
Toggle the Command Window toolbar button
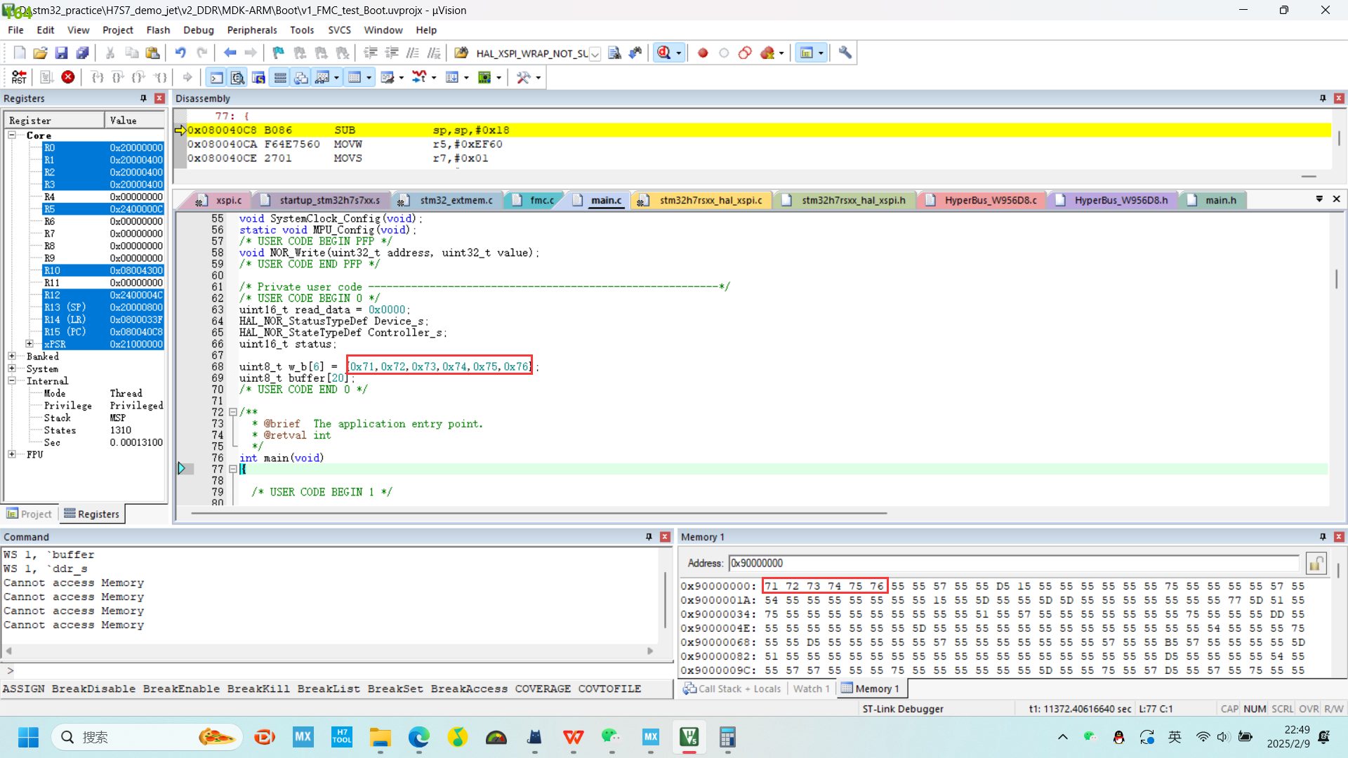click(x=217, y=77)
